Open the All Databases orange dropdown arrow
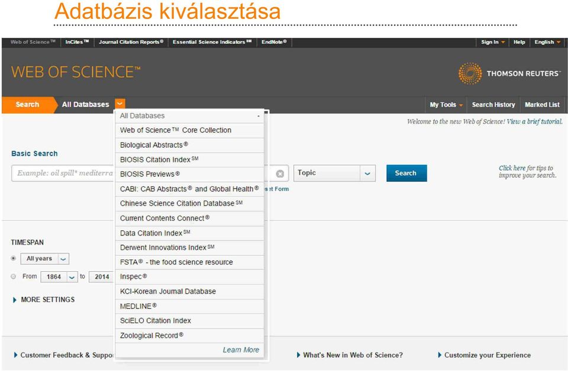The image size is (568, 371). (120, 104)
